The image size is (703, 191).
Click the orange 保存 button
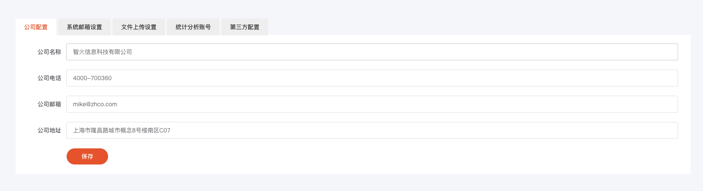(87, 156)
